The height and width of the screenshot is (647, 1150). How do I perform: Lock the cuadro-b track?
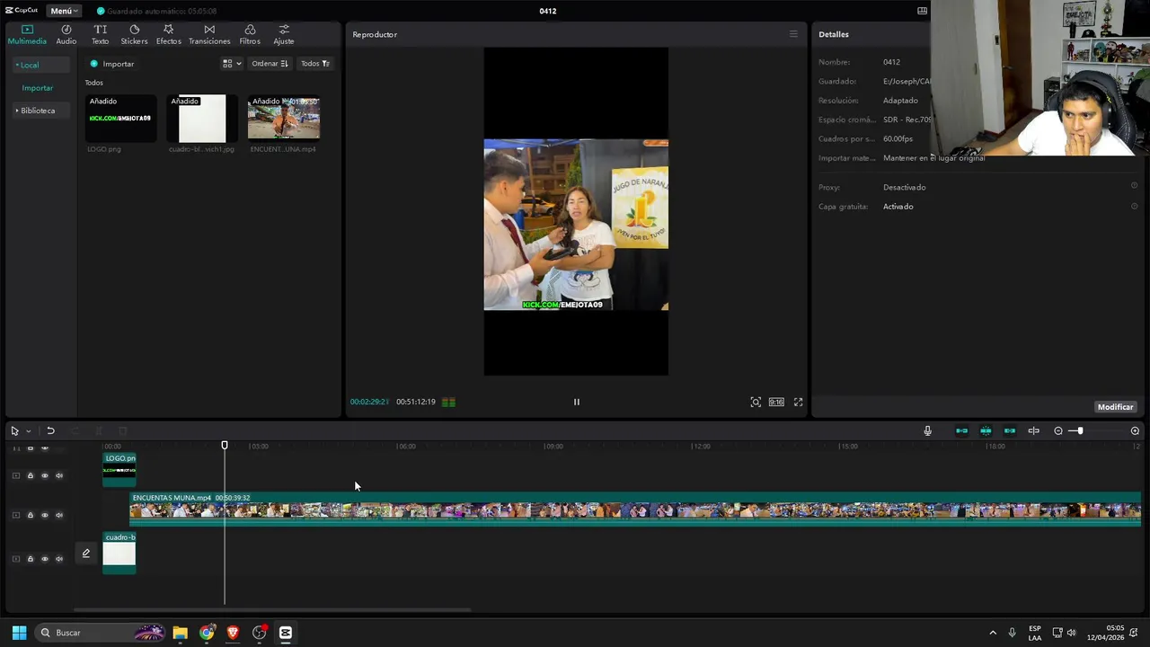pos(30,559)
